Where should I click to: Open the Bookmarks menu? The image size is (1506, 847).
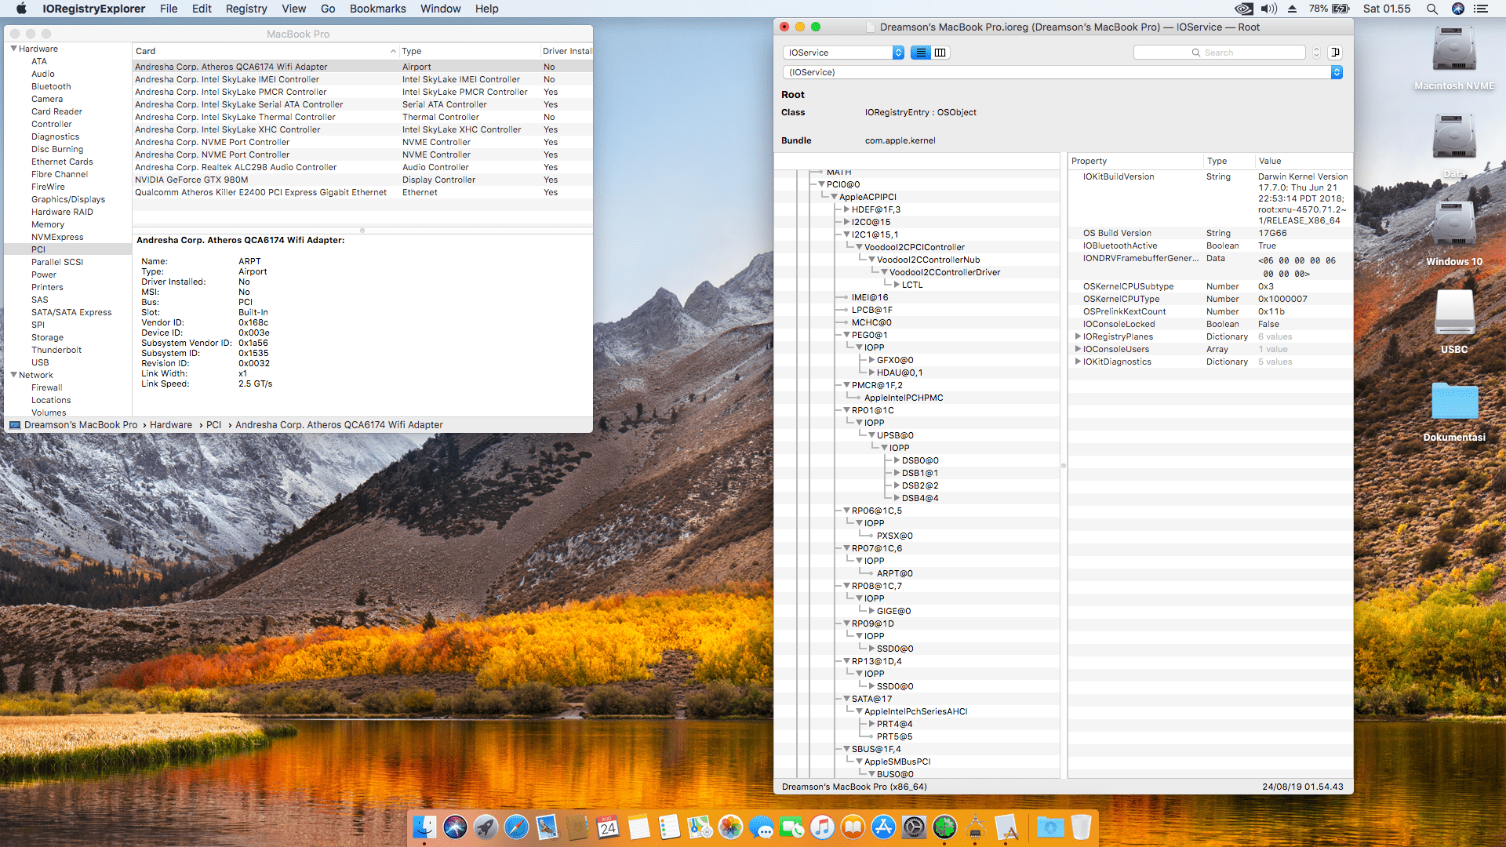377,9
